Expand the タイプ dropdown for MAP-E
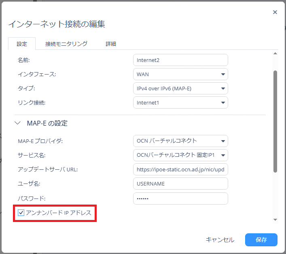 tap(180, 88)
